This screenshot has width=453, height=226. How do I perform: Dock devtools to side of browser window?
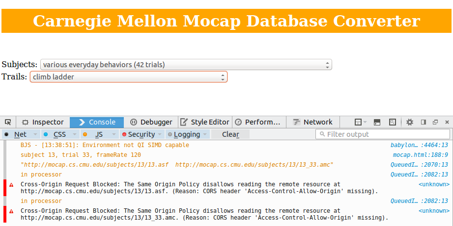pos(424,122)
